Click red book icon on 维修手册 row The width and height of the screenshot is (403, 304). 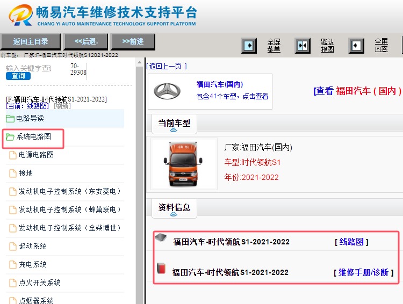[161, 268]
